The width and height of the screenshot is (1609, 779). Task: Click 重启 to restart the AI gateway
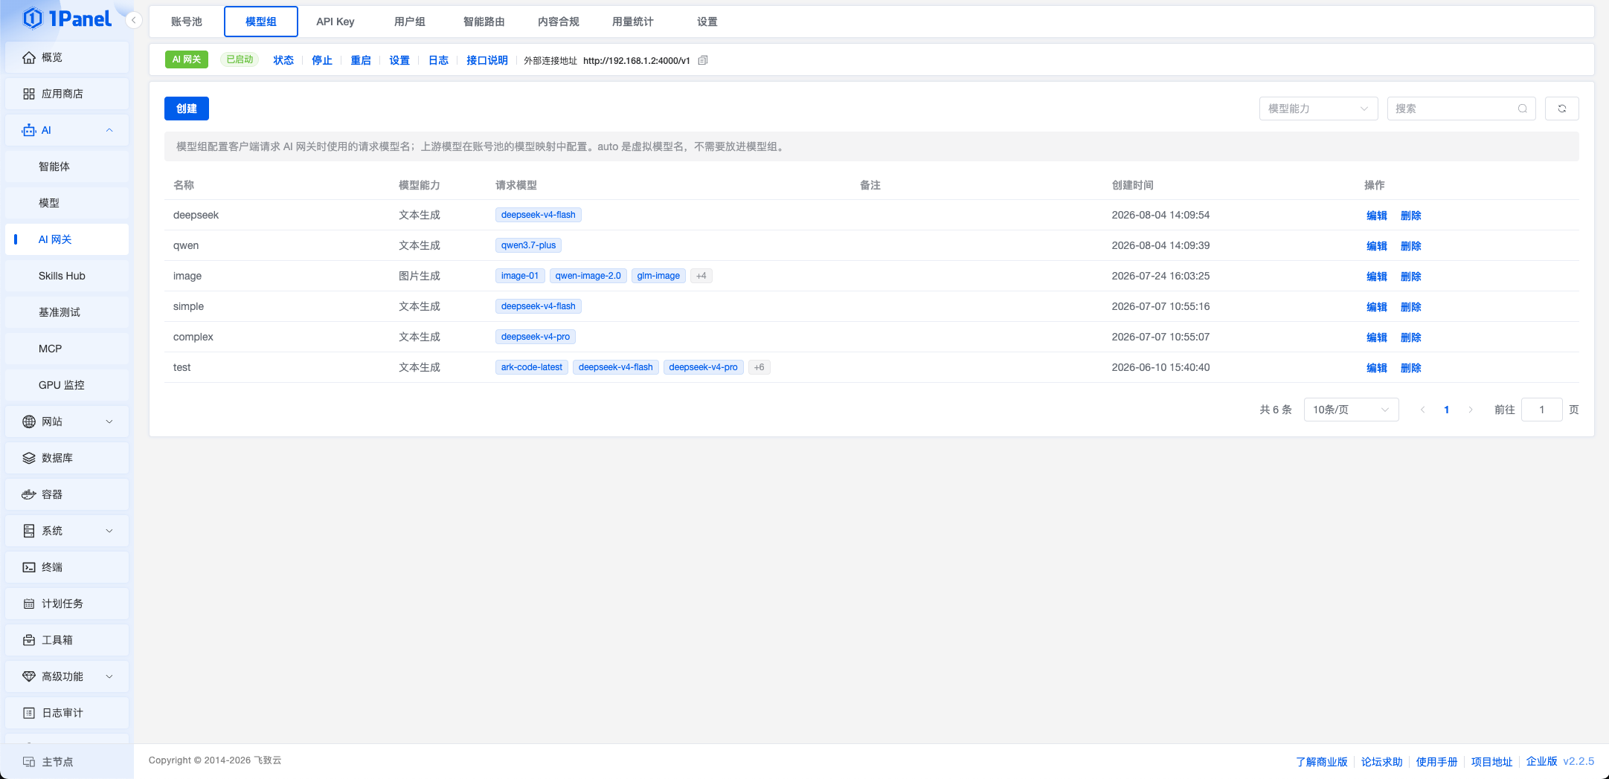tap(361, 60)
